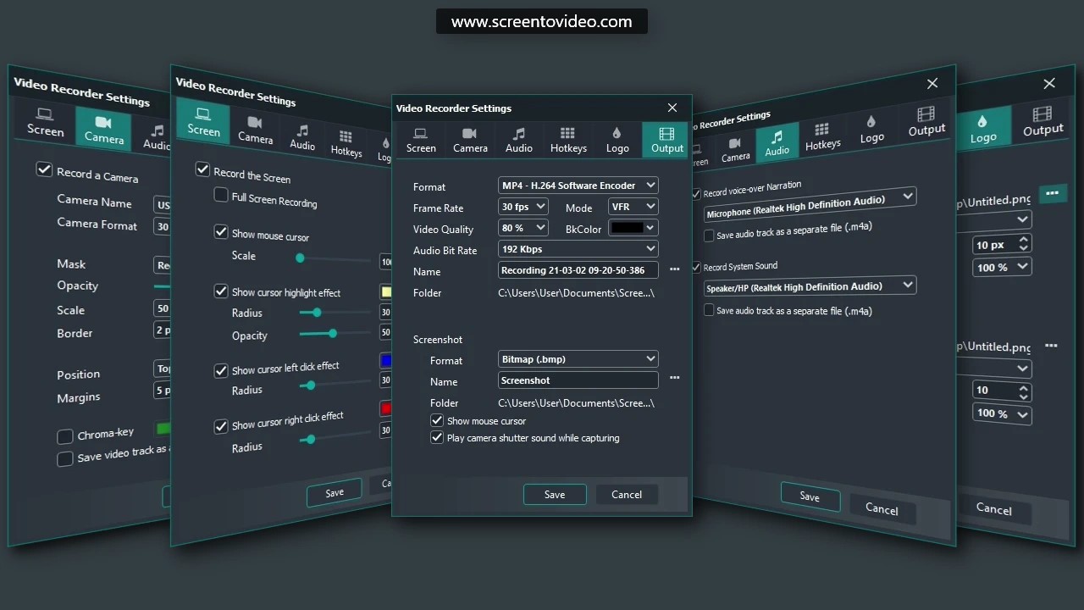Click Screen monitor icon in far-left window
Screen dimensions: 1084x610
coord(45,114)
